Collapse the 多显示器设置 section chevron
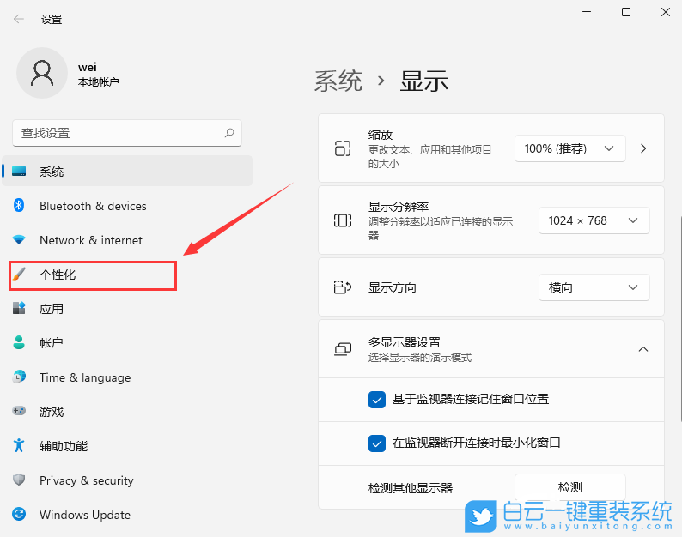 [642, 349]
